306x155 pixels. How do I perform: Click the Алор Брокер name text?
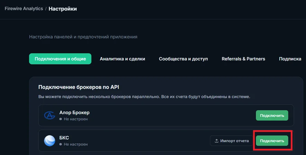[74, 113]
